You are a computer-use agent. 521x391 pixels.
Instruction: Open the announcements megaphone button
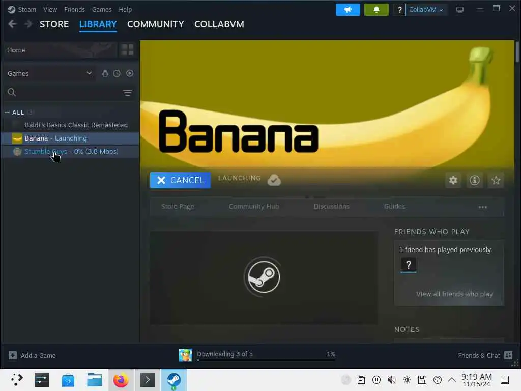348,9
